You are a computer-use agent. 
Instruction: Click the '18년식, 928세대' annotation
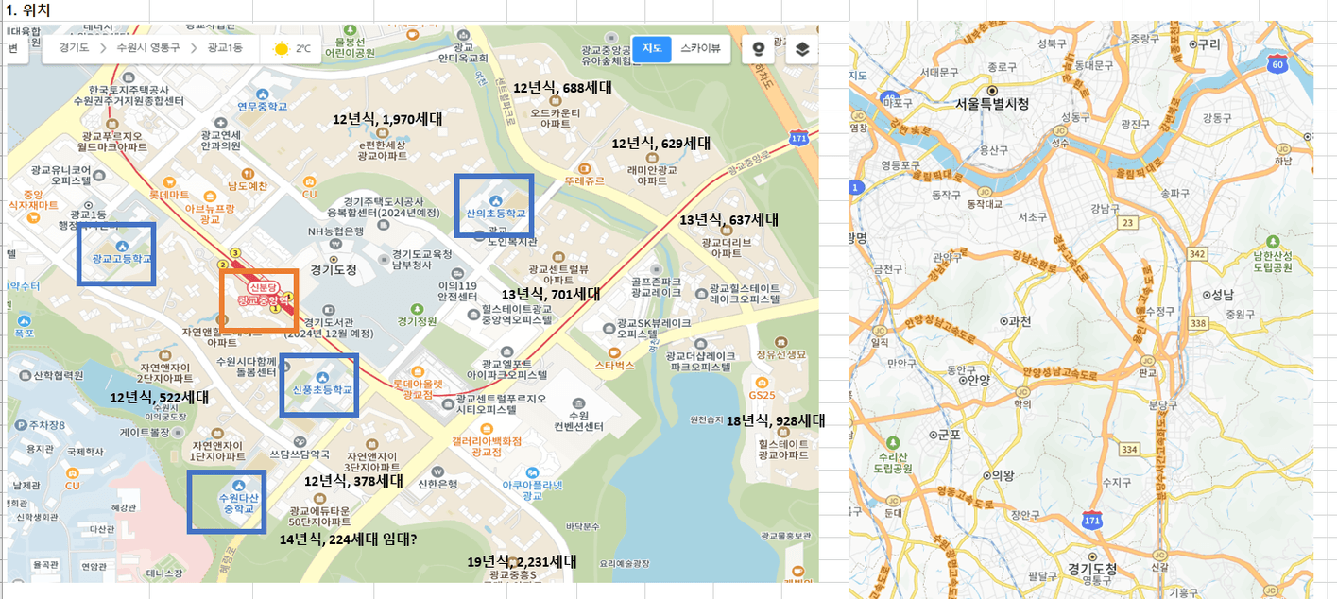click(776, 420)
